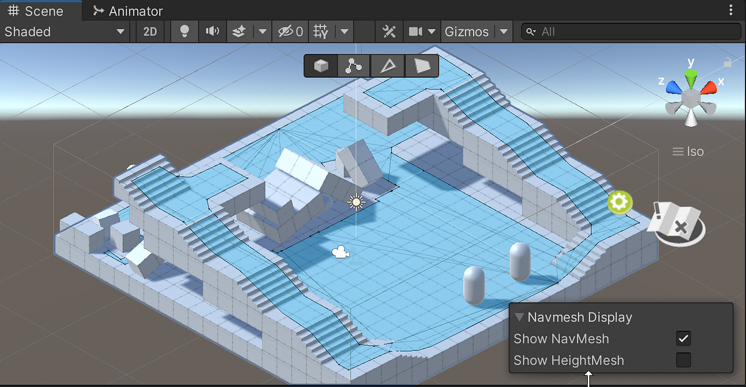The height and width of the screenshot is (387, 746).
Task: Click the All search field
Action: 628,31
